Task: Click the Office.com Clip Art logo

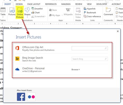Action: tap(17, 48)
